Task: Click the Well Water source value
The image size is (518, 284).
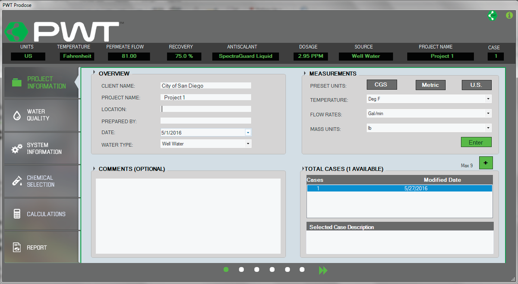Action: (366, 56)
